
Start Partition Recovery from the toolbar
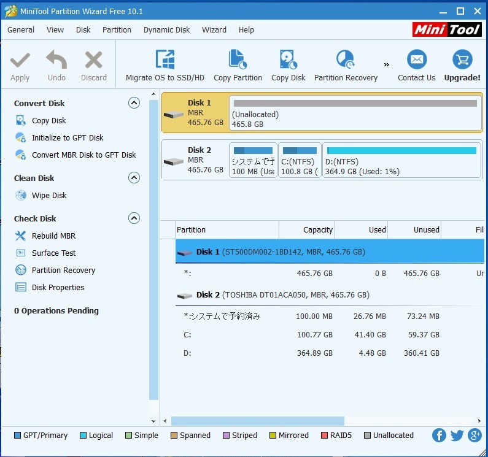(x=346, y=66)
